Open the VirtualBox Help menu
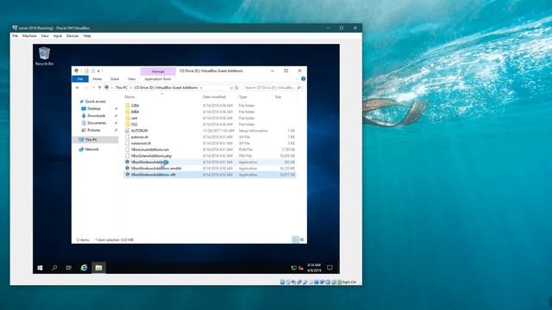 coord(87,36)
